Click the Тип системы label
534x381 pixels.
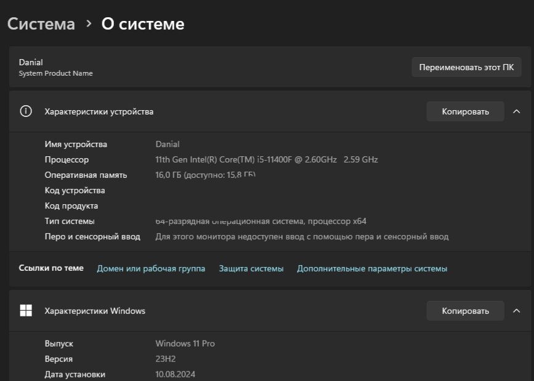pos(70,221)
